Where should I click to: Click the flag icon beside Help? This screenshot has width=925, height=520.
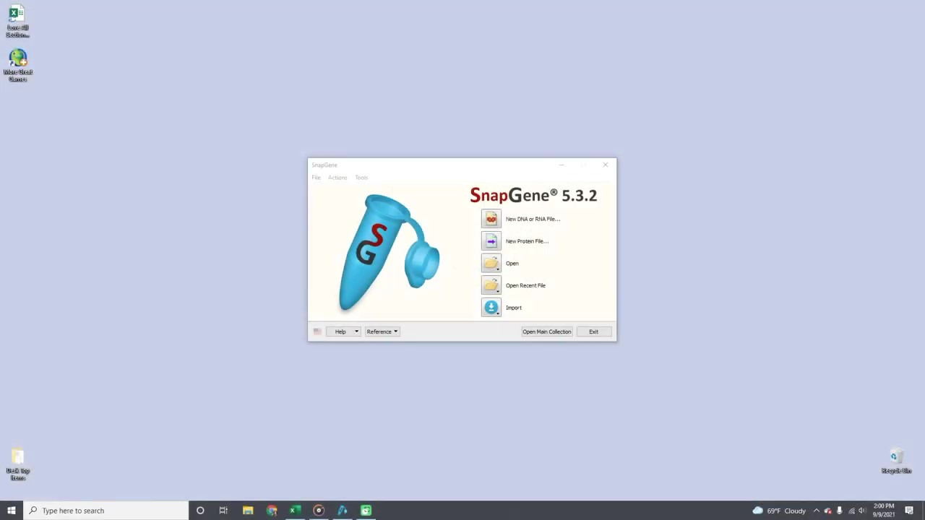(317, 331)
